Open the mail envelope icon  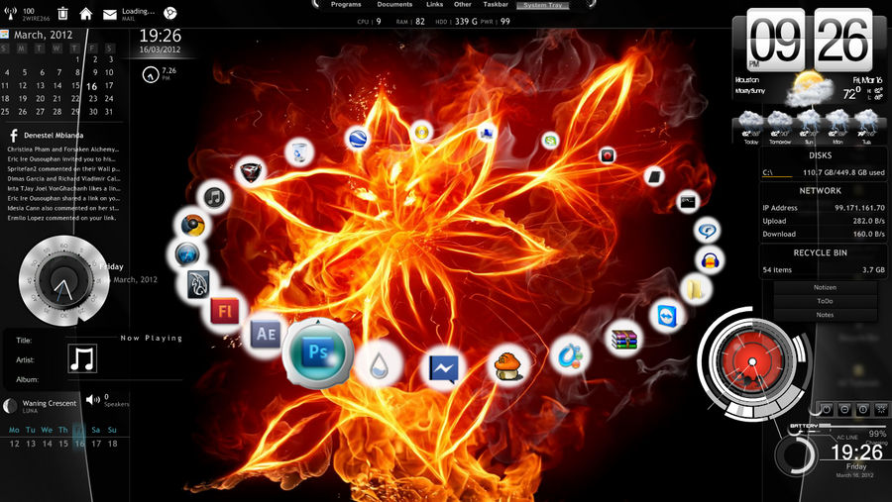109,14
